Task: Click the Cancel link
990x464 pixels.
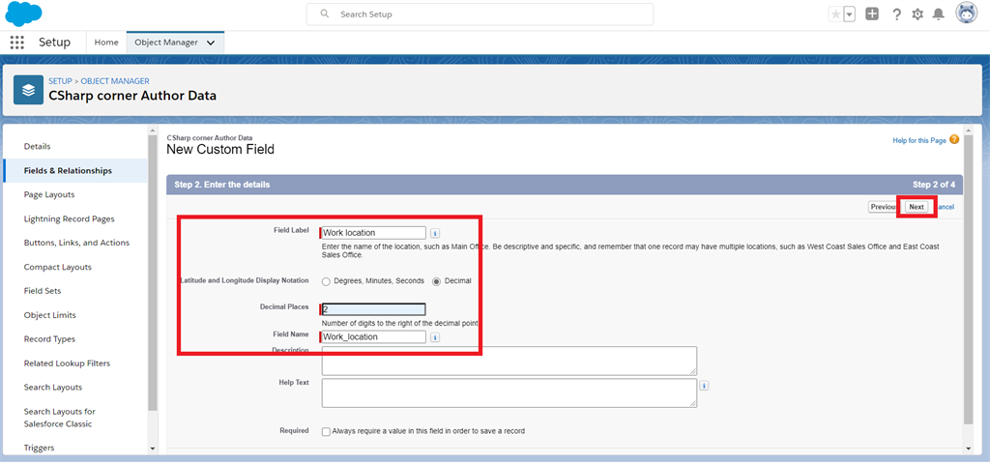Action: [x=946, y=207]
